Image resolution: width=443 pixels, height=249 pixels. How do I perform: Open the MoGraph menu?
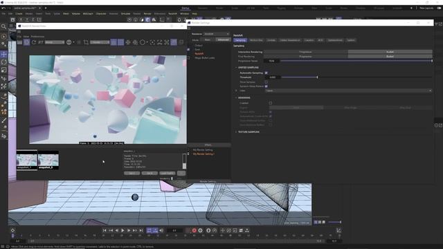(x=88, y=14)
